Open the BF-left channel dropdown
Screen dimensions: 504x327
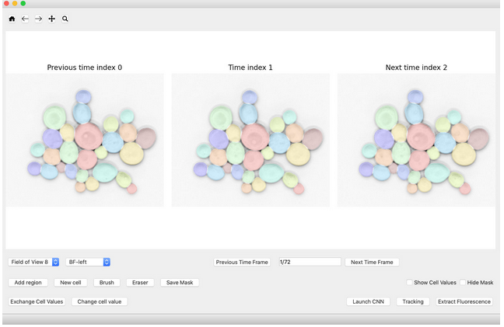click(x=88, y=263)
